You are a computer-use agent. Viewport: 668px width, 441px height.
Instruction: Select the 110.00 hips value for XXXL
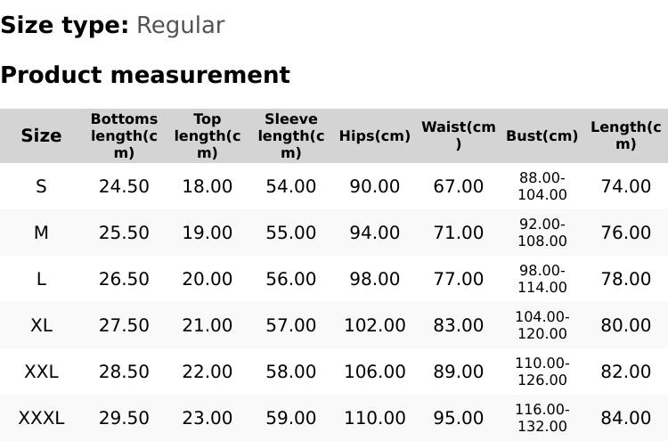(374, 418)
